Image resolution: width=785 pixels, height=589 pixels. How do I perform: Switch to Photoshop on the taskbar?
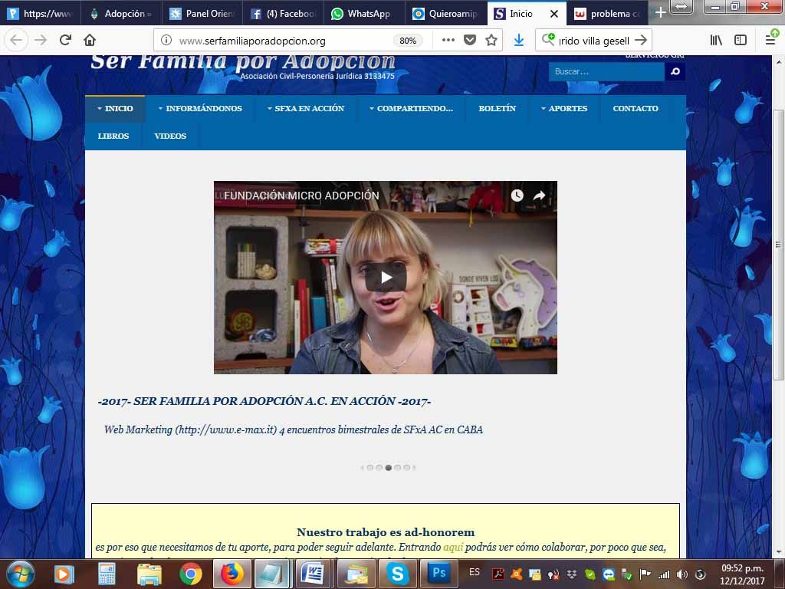(439, 574)
